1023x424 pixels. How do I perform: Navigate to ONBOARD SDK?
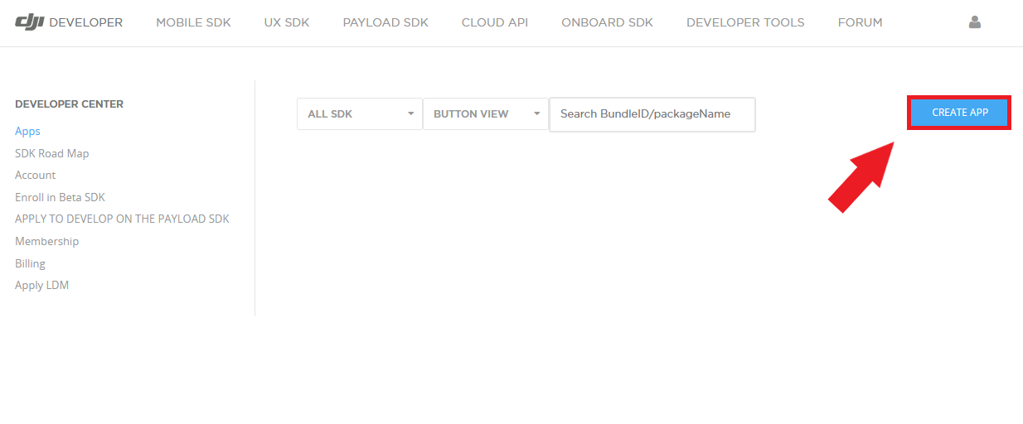[x=607, y=22]
